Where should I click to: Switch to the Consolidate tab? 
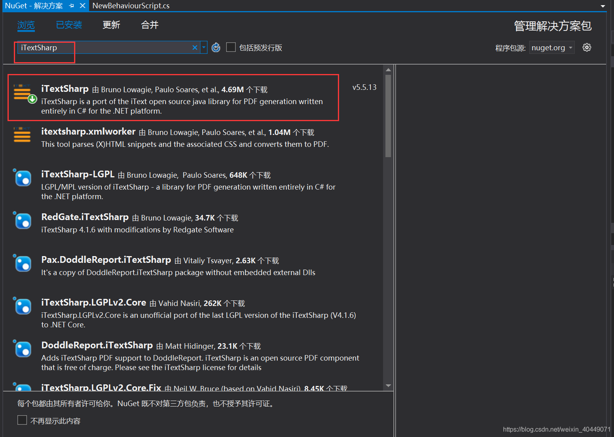pos(150,25)
